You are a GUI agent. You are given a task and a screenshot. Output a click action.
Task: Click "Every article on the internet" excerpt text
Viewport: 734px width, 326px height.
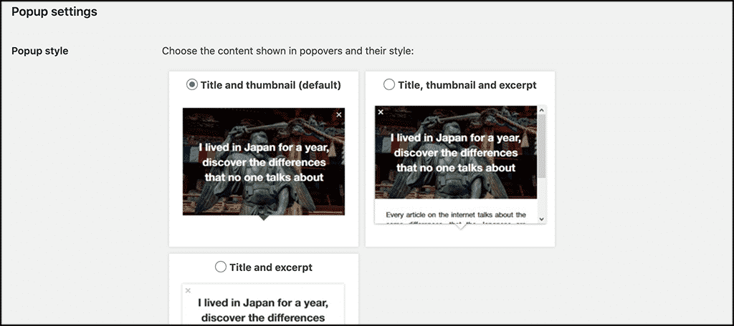pos(456,215)
